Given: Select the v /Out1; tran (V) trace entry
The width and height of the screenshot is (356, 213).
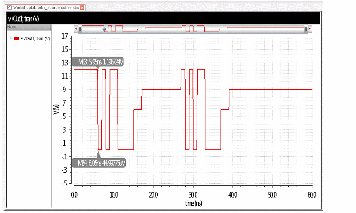Looking at the screenshot, I should [35, 39].
